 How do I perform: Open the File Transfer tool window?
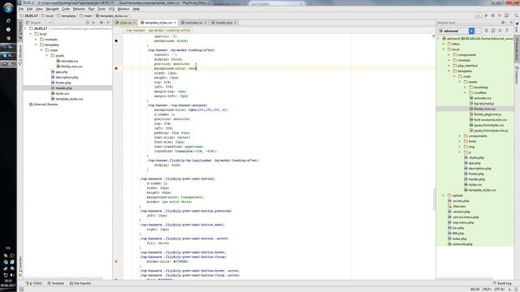click(80, 283)
